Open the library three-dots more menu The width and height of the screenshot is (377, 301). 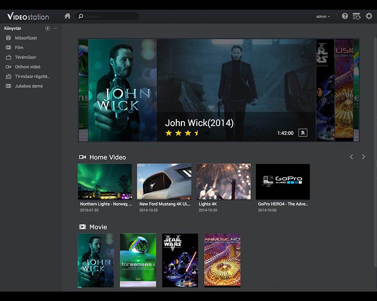point(56,28)
